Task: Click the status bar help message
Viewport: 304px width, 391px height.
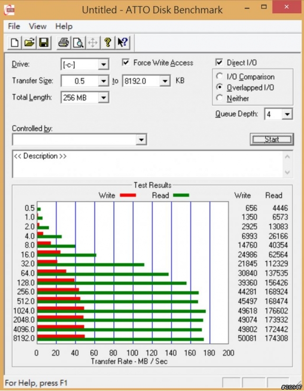Action: 36,383
